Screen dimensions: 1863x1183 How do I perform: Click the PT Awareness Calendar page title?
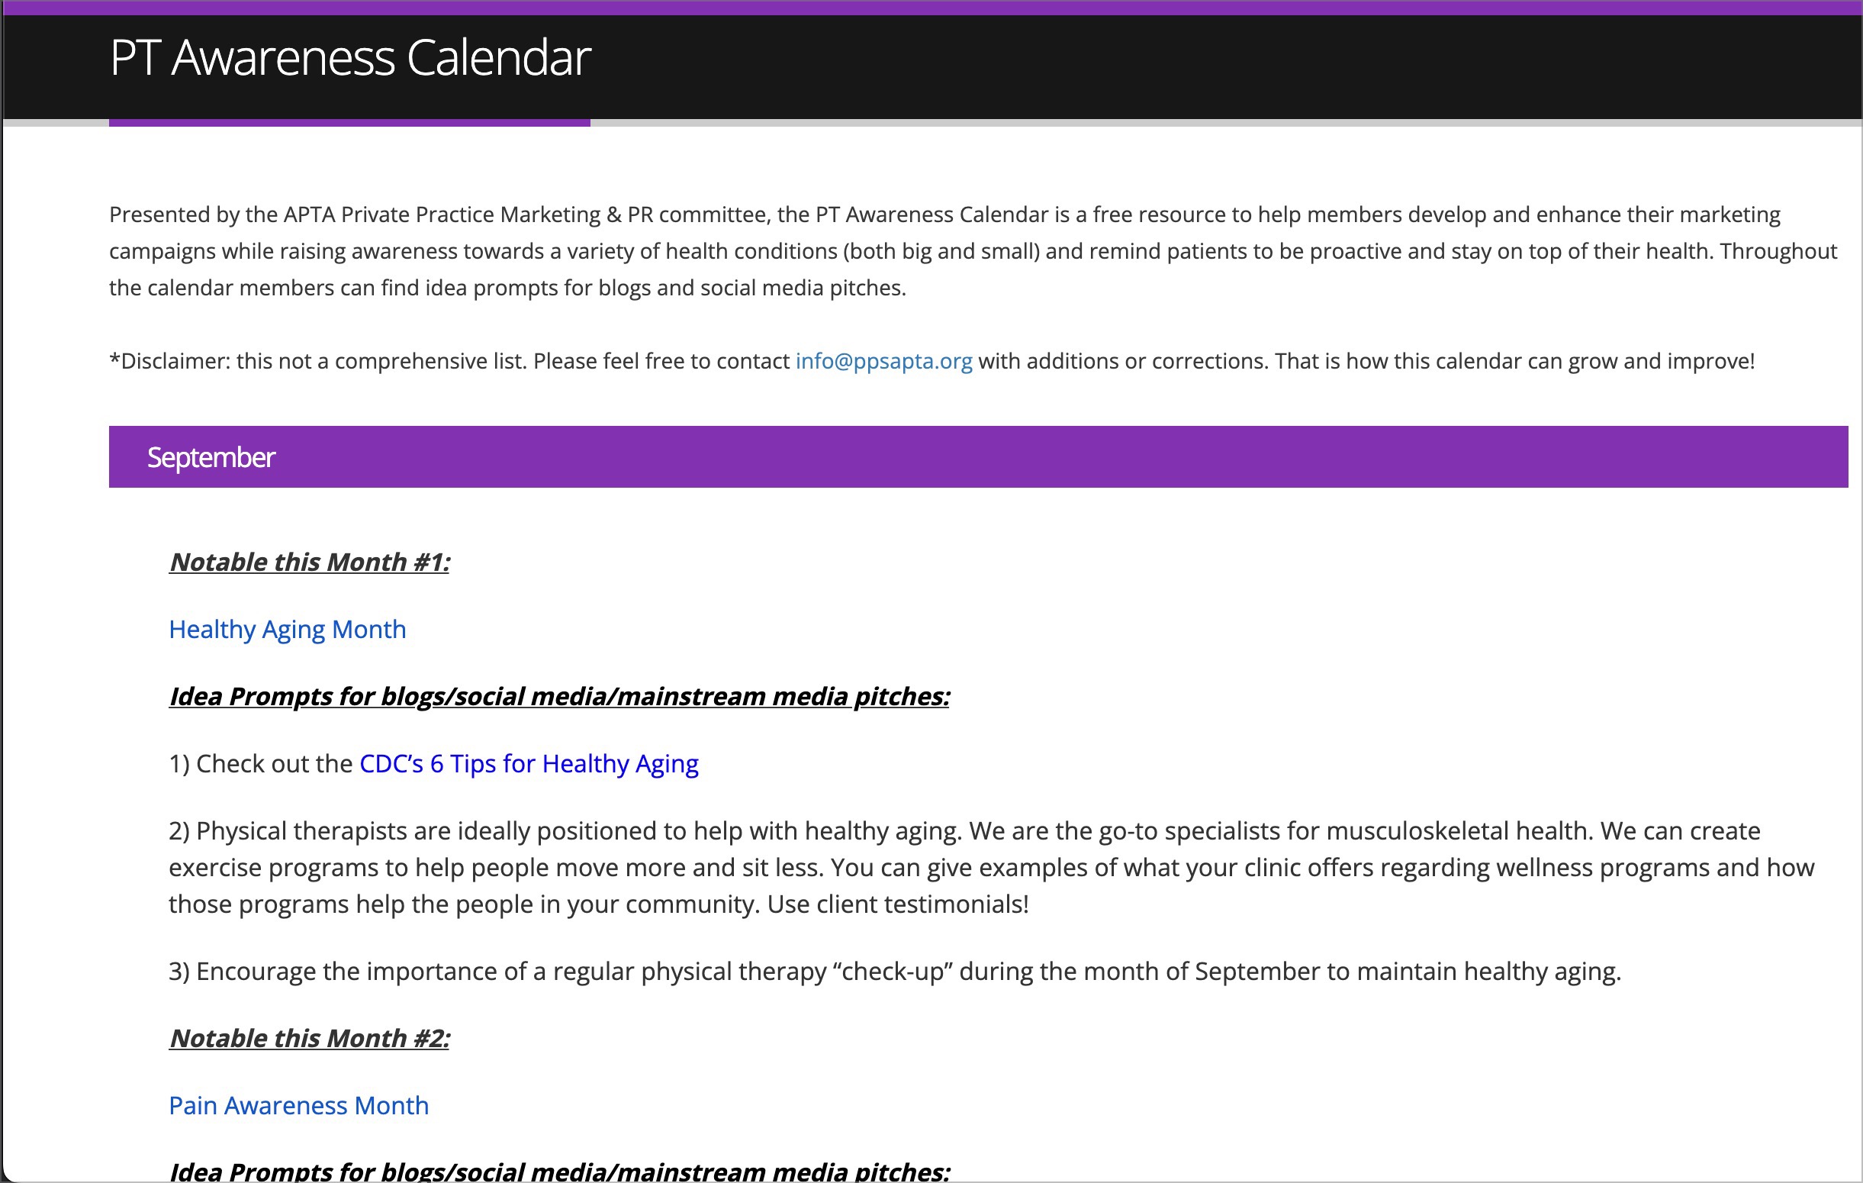click(x=349, y=58)
